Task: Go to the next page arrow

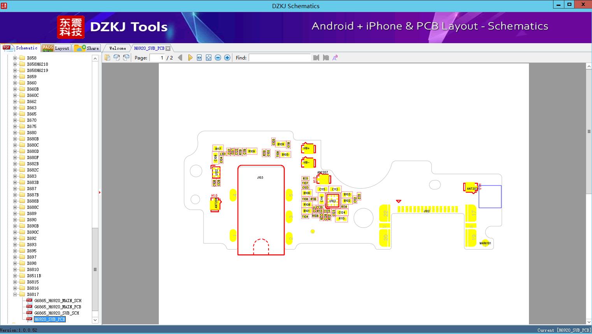Action: (190, 58)
